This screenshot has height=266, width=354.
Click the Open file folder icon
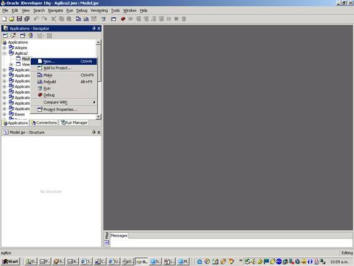click(12, 18)
